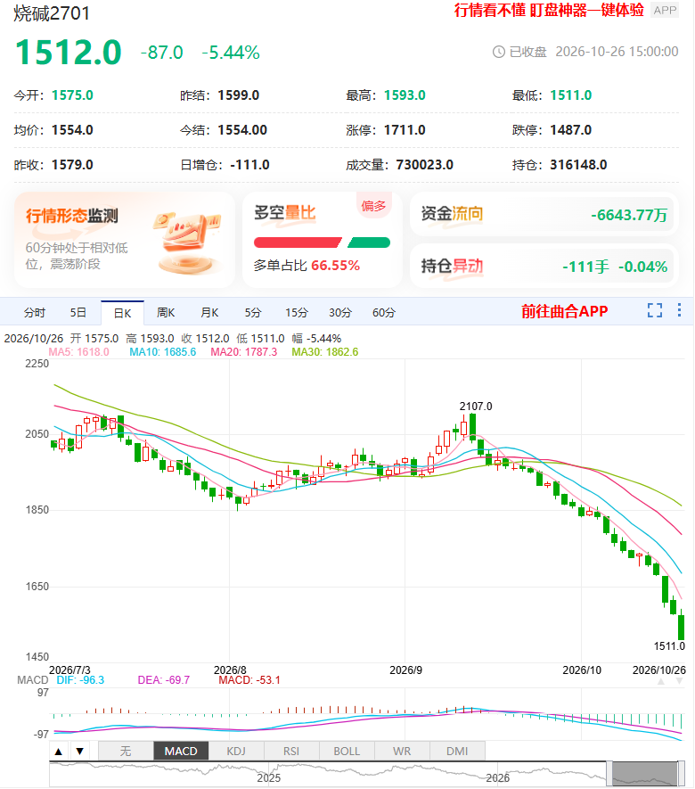Select the DMI indicator tab
The image size is (695, 789).
point(458,752)
